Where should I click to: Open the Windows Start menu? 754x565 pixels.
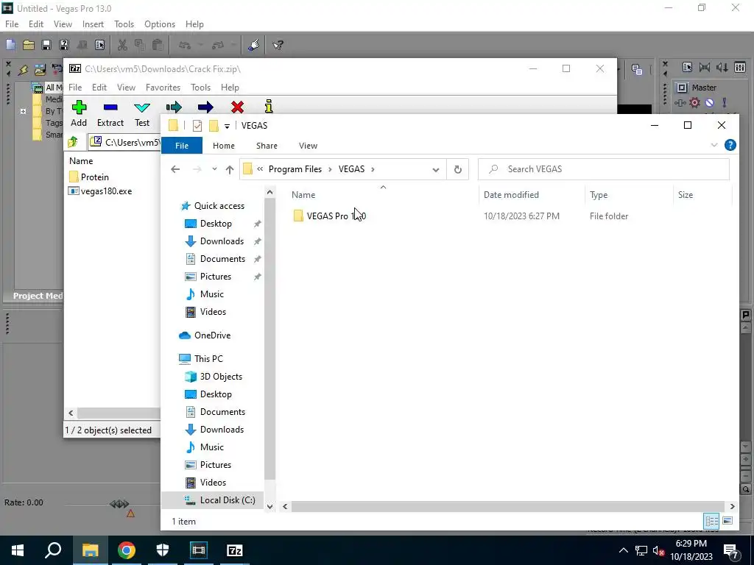18,550
